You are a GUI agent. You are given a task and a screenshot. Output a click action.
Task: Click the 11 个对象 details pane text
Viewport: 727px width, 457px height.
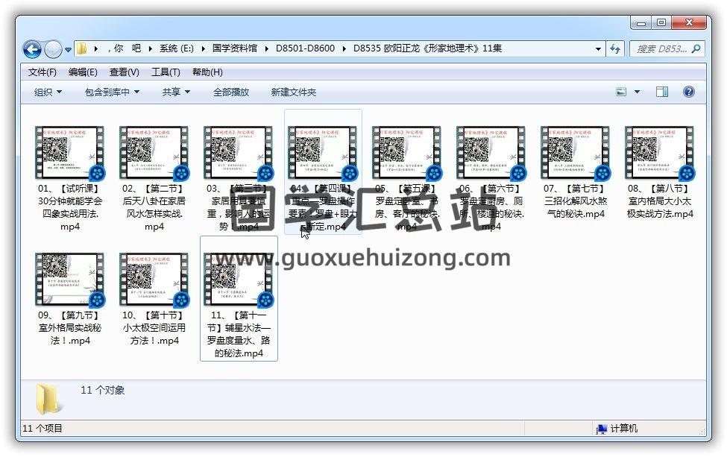[x=102, y=390]
